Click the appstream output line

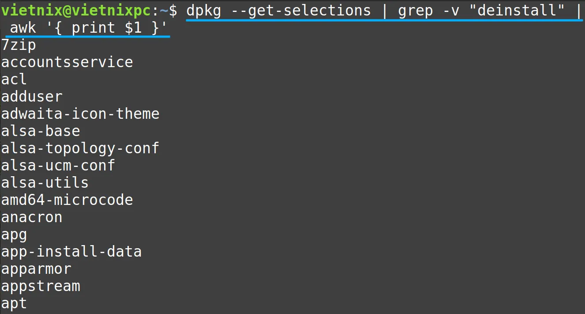[x=41, y=286]
